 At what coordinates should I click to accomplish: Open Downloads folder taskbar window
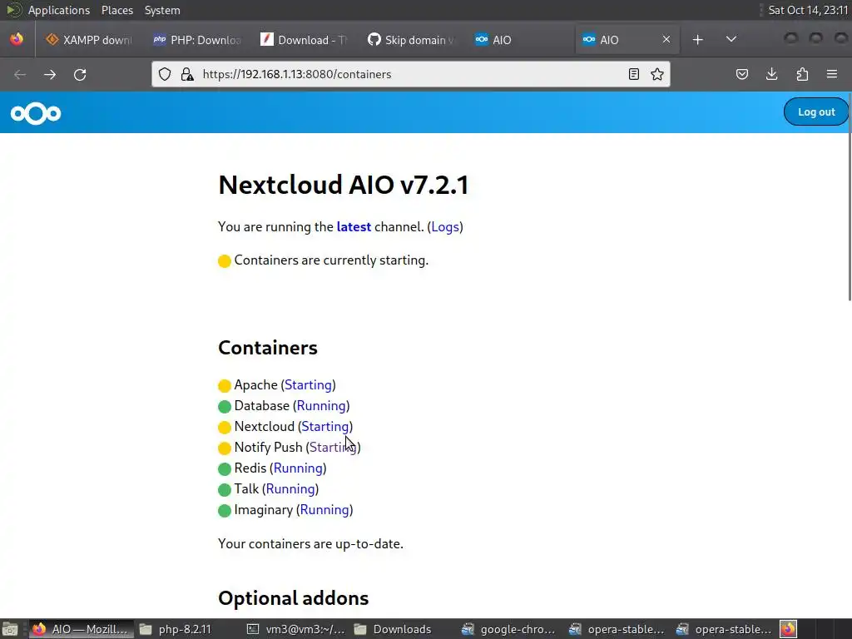tap(404, 629)
